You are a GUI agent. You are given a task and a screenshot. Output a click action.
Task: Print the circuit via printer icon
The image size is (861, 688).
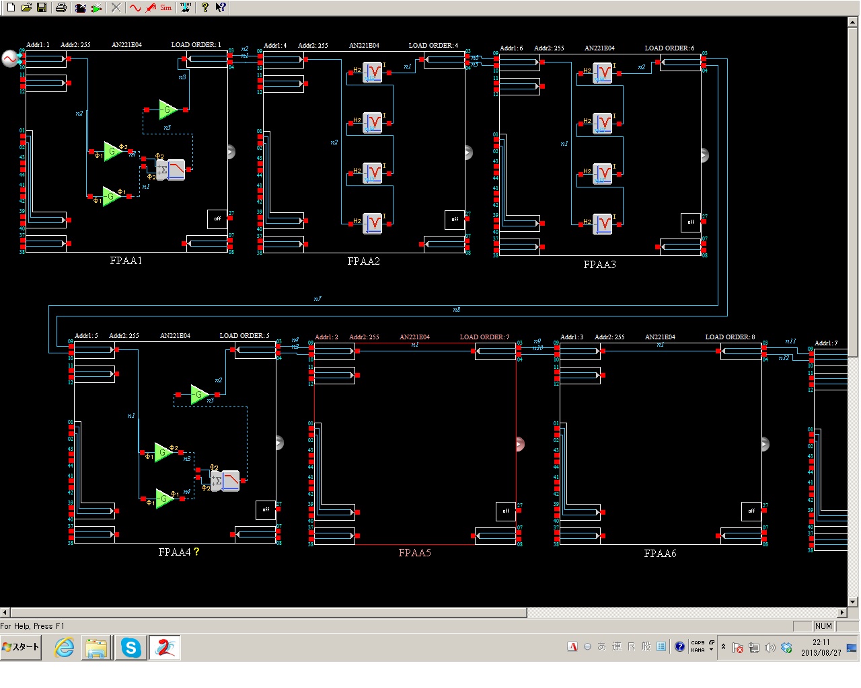point(61,7)
